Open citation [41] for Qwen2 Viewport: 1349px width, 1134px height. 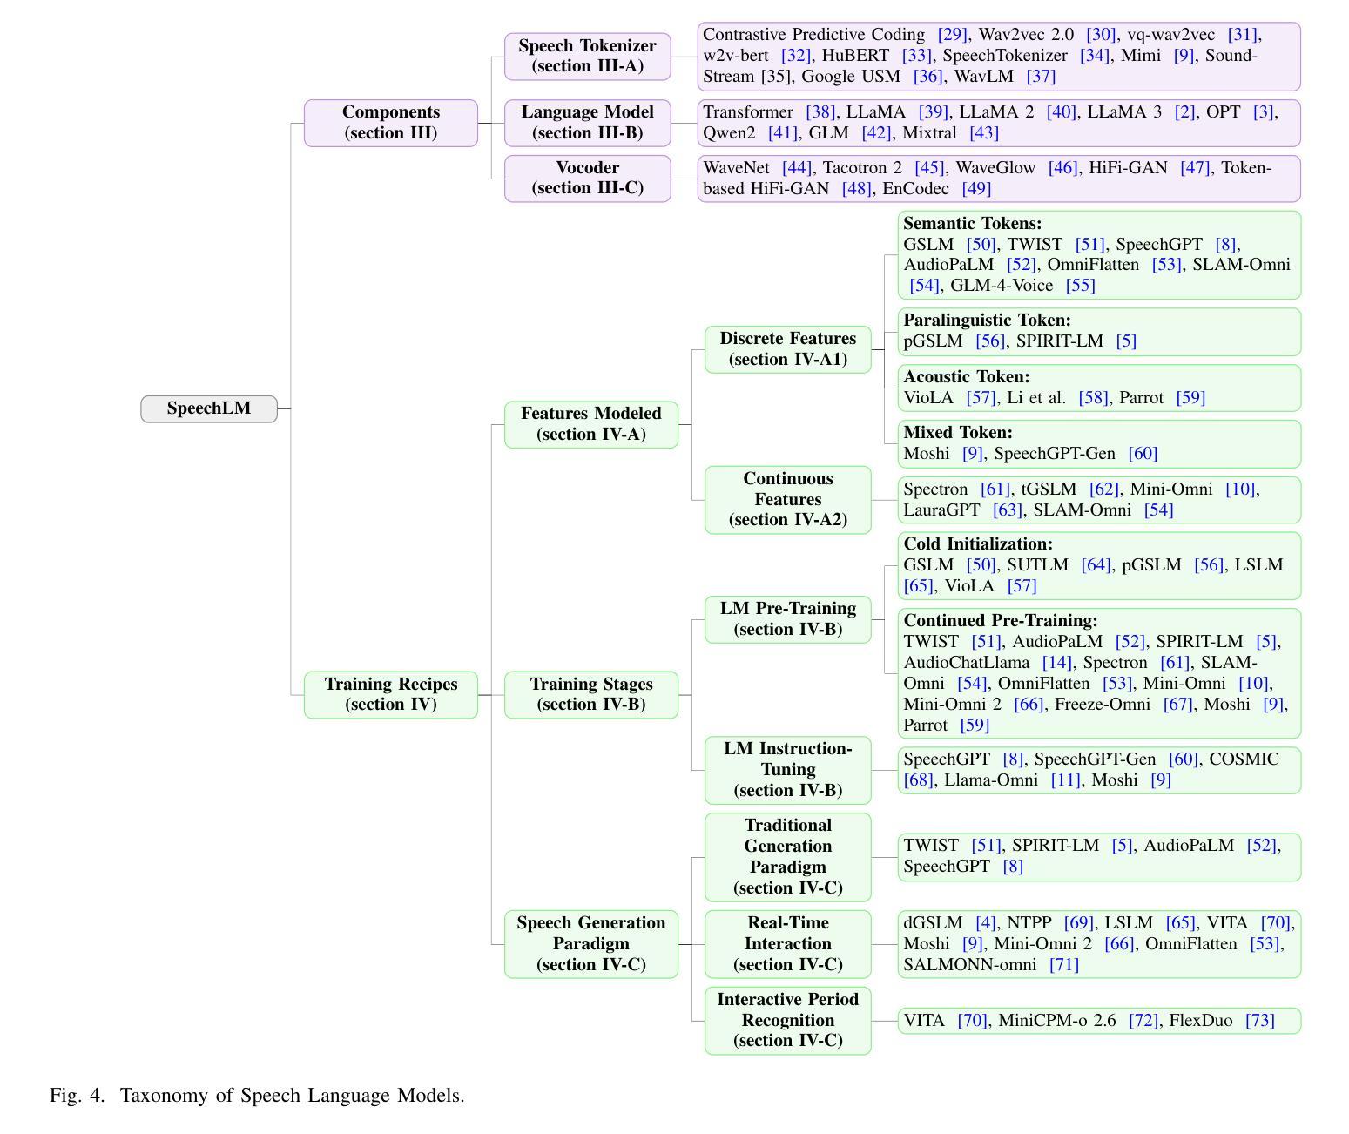point(783,133)
